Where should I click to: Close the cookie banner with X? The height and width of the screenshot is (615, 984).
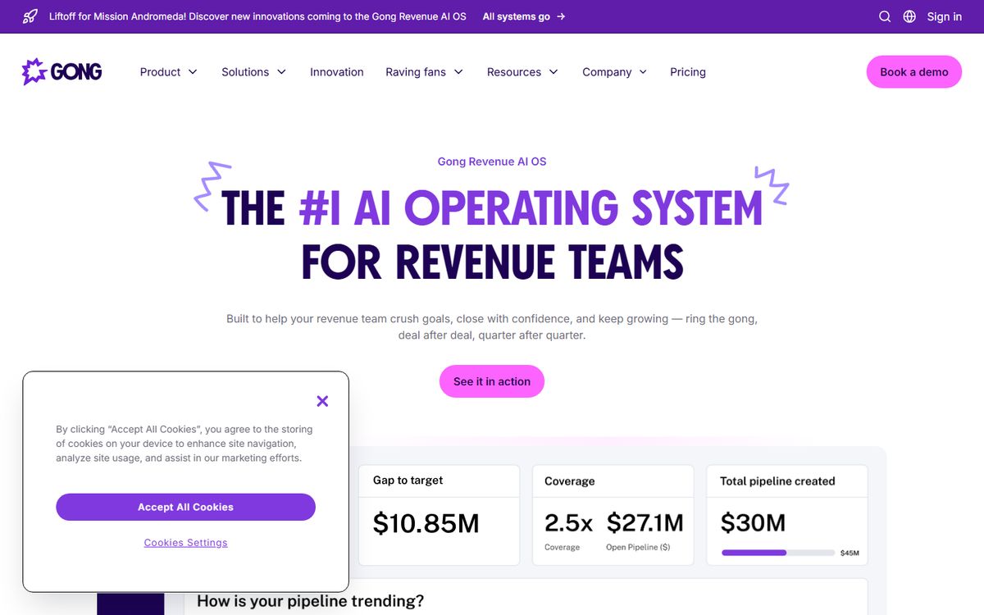[322, 401]
